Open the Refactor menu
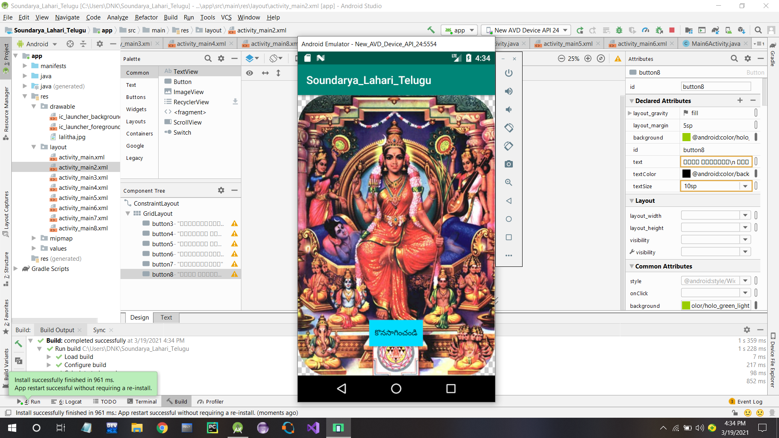The height and width of the screenshot is (438, 779). tap(146, 17)
